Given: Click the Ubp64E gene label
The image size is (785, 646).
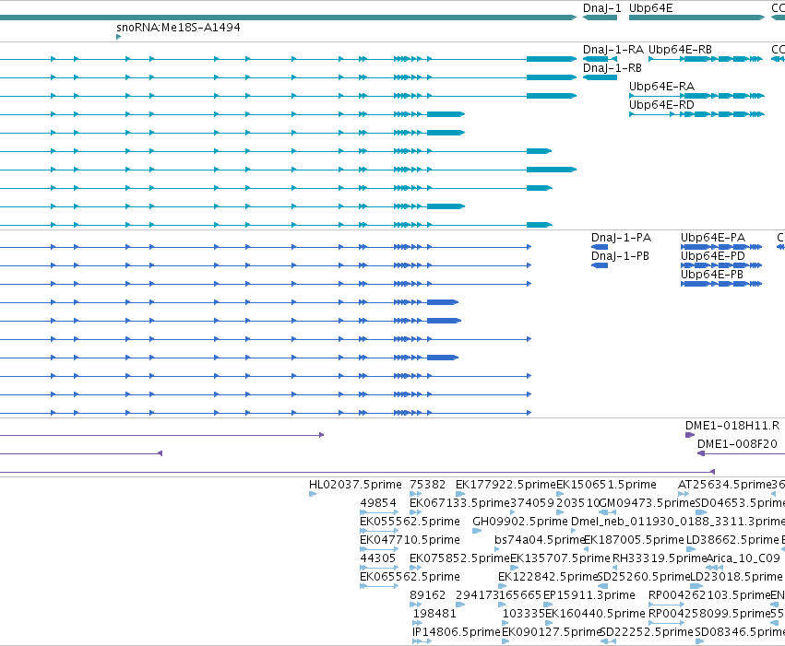Looking at the screenshot, I should click(x=651, y=8).
